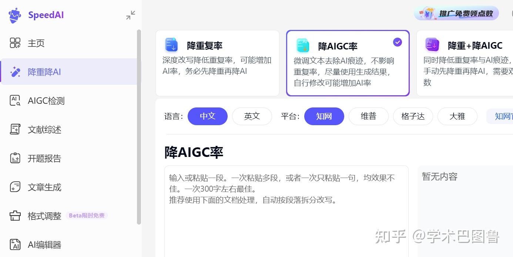Select the 维普 platform option
Image resolution: width=513 pixels, height=257 pixels.
pyautogui.click(x=369, y=116)
